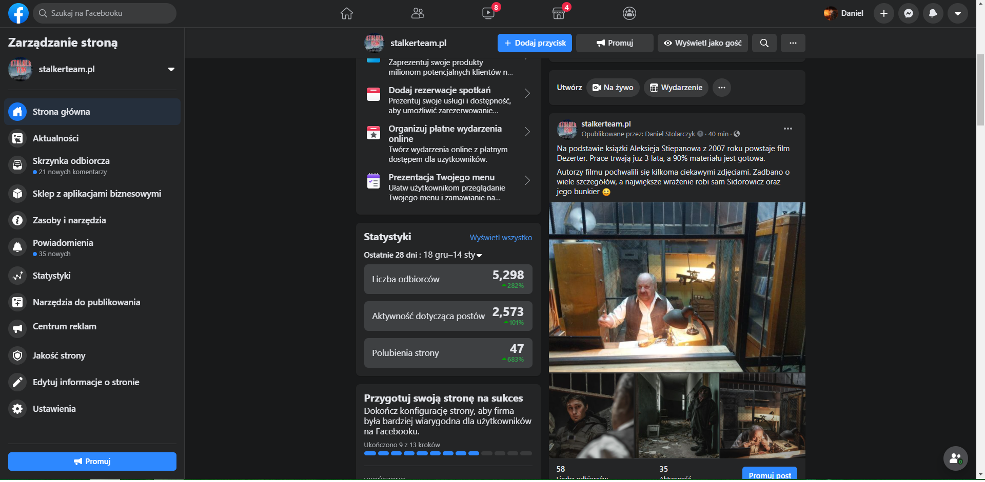This screenshot has height=482, width=985.
Task: Open post options ellipsis on stalkerteam.pl post
Action: point(788,129)
